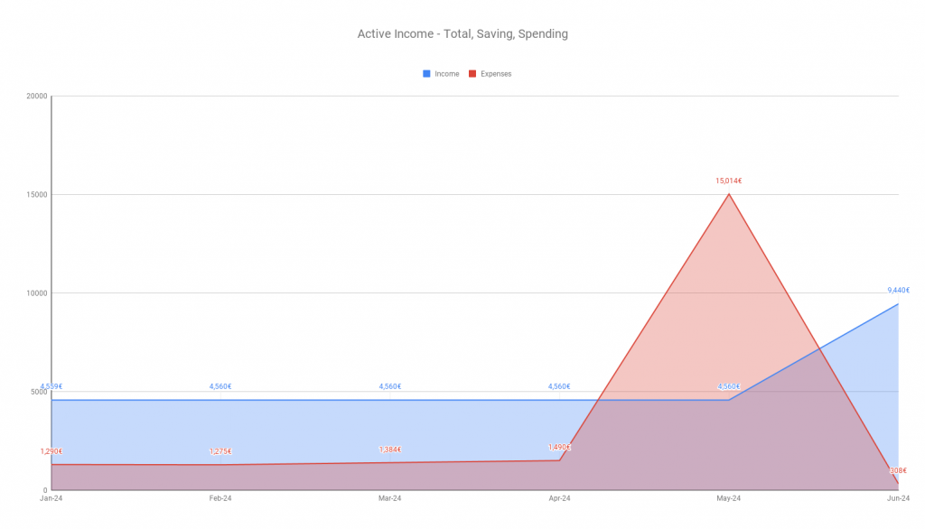Click the Mar-24 axis label
This screenshot has width=925, height=529.
point(389,498)
